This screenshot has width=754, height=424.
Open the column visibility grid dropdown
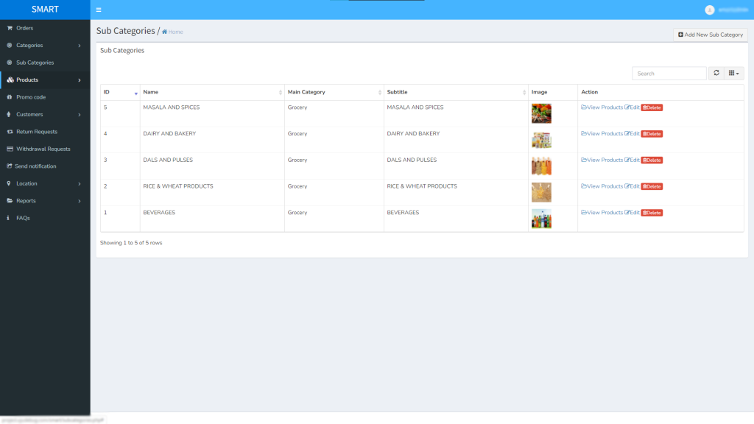pos(733,73)
